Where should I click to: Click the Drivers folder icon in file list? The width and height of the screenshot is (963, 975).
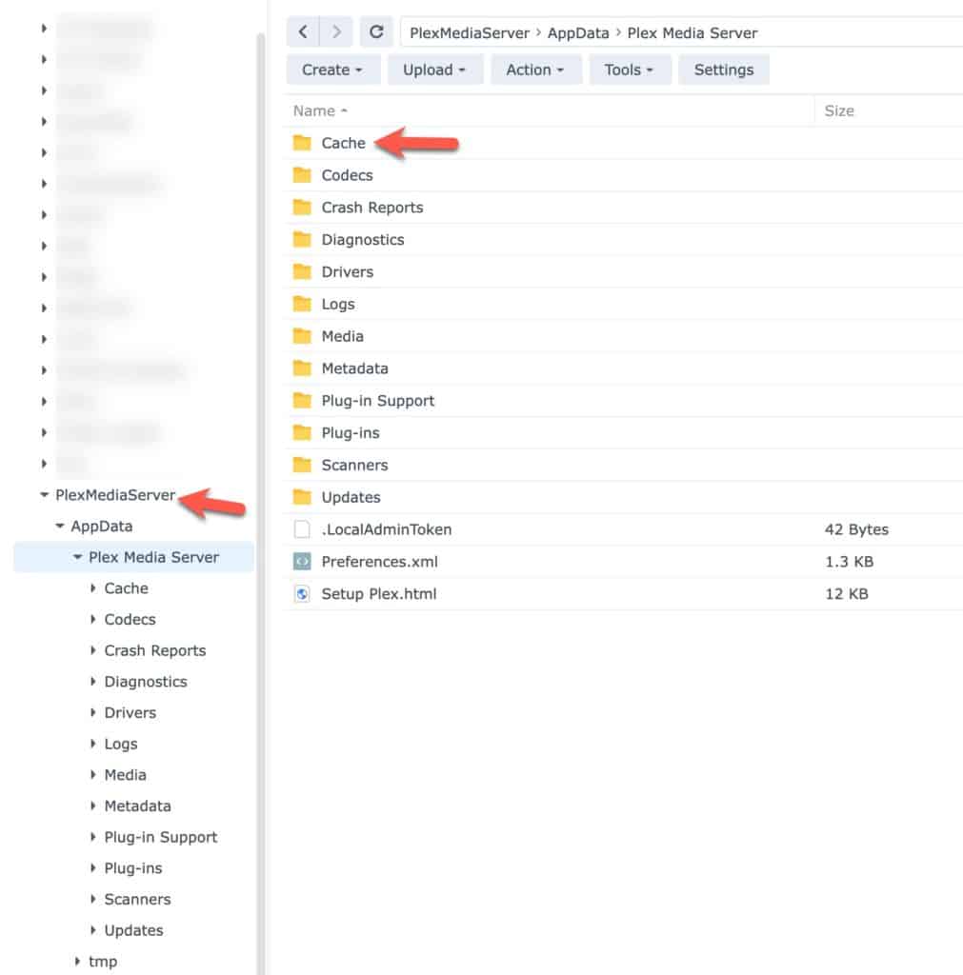coord(302,271)
